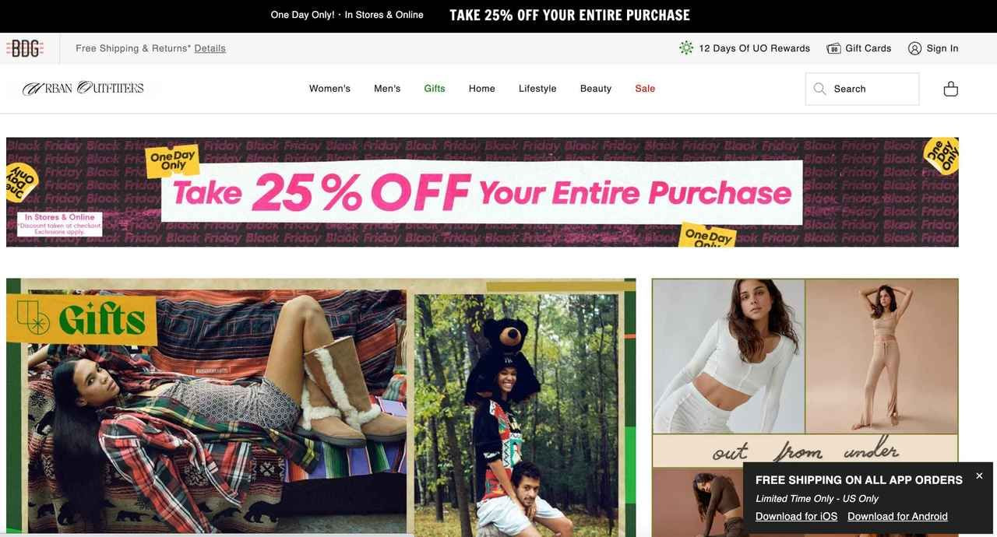Click Download for Android link

coord(897,517)
